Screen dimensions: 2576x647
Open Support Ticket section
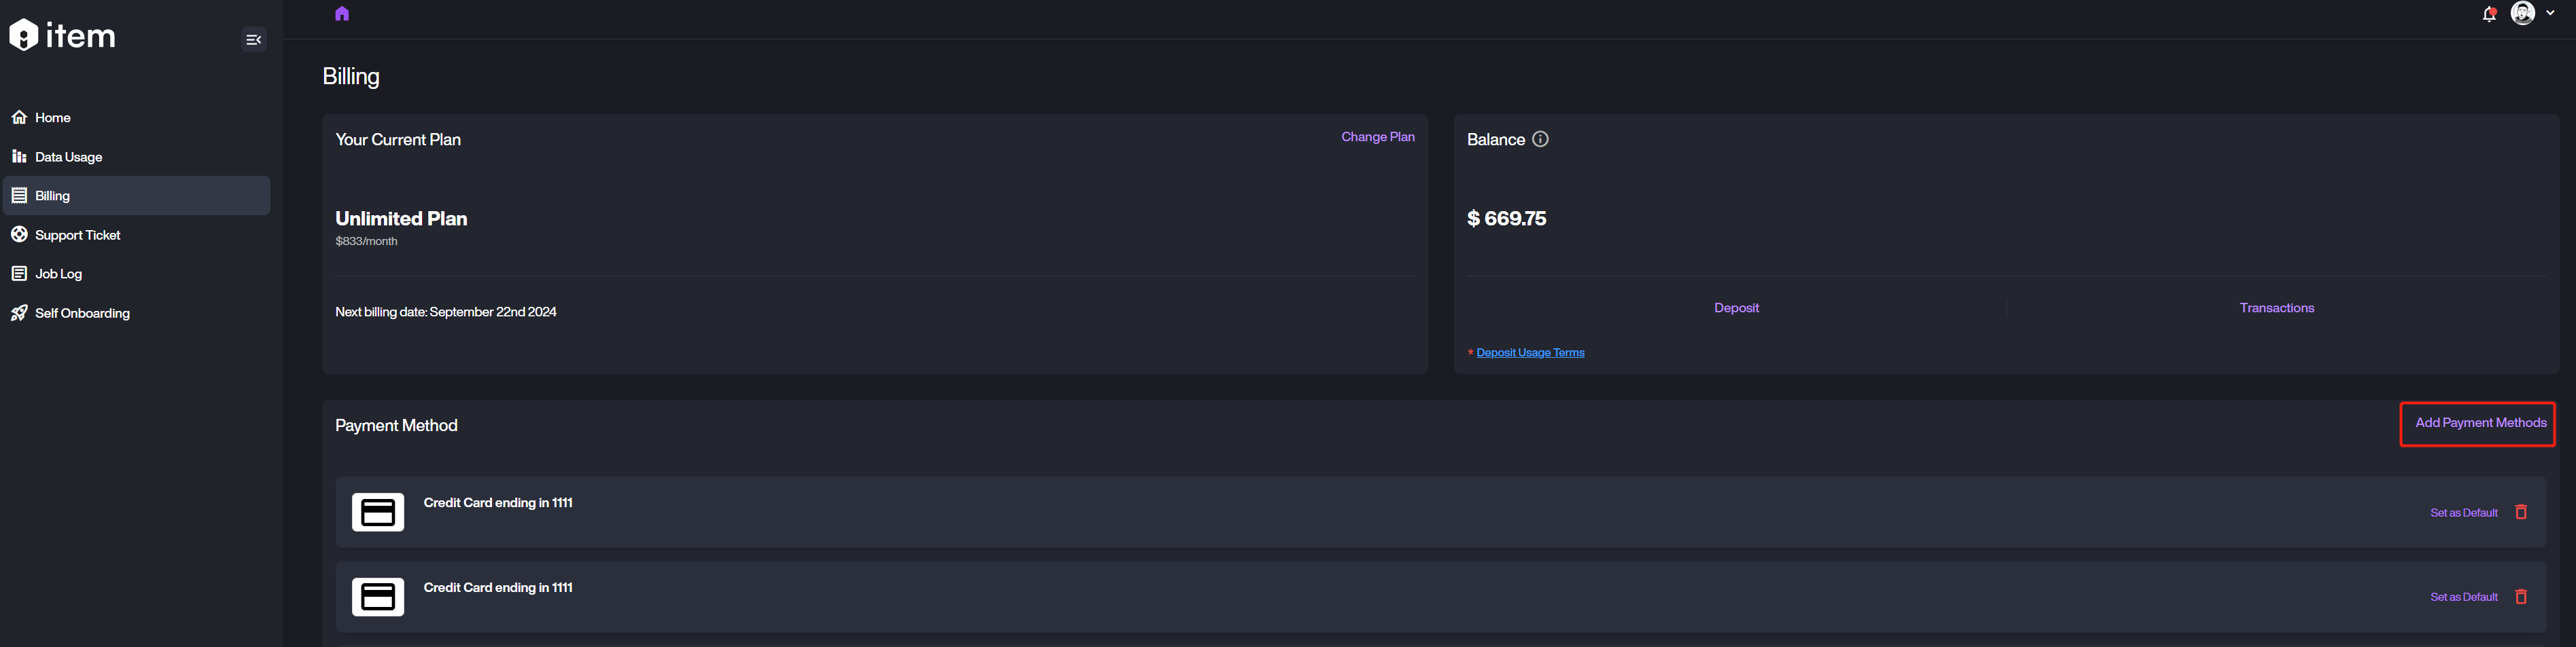(x=77, y=235)
